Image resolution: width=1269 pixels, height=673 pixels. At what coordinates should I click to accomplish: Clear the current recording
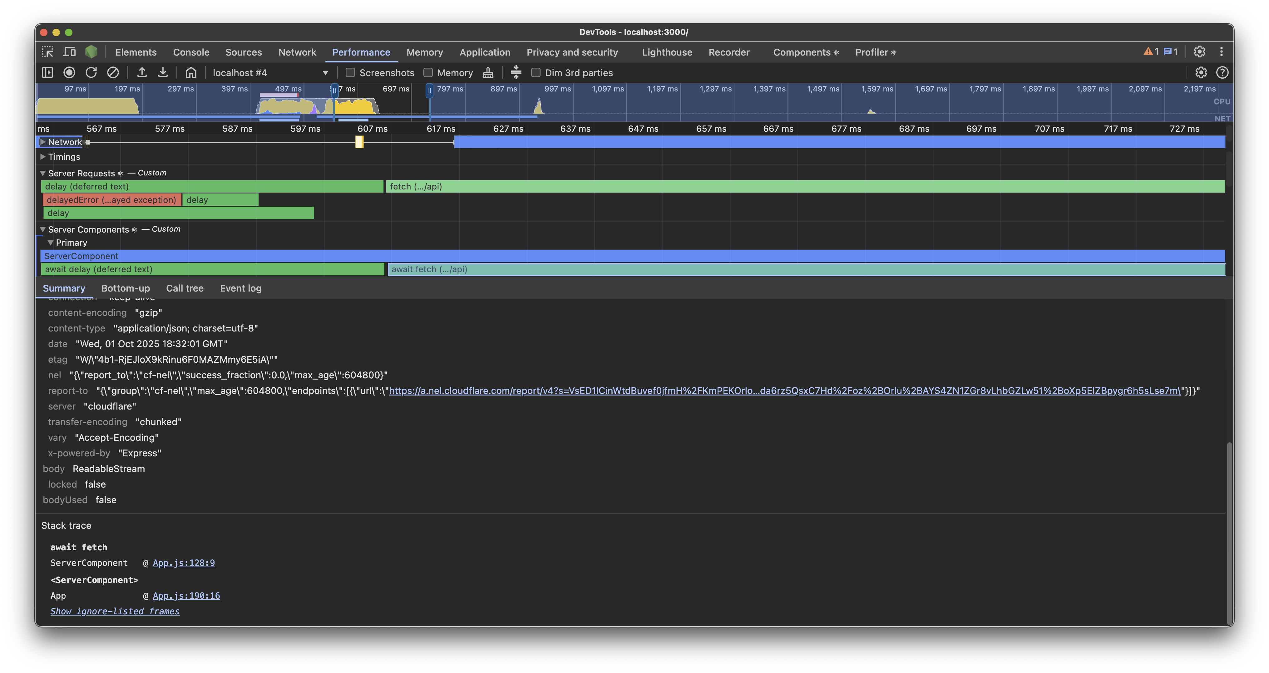113,72
